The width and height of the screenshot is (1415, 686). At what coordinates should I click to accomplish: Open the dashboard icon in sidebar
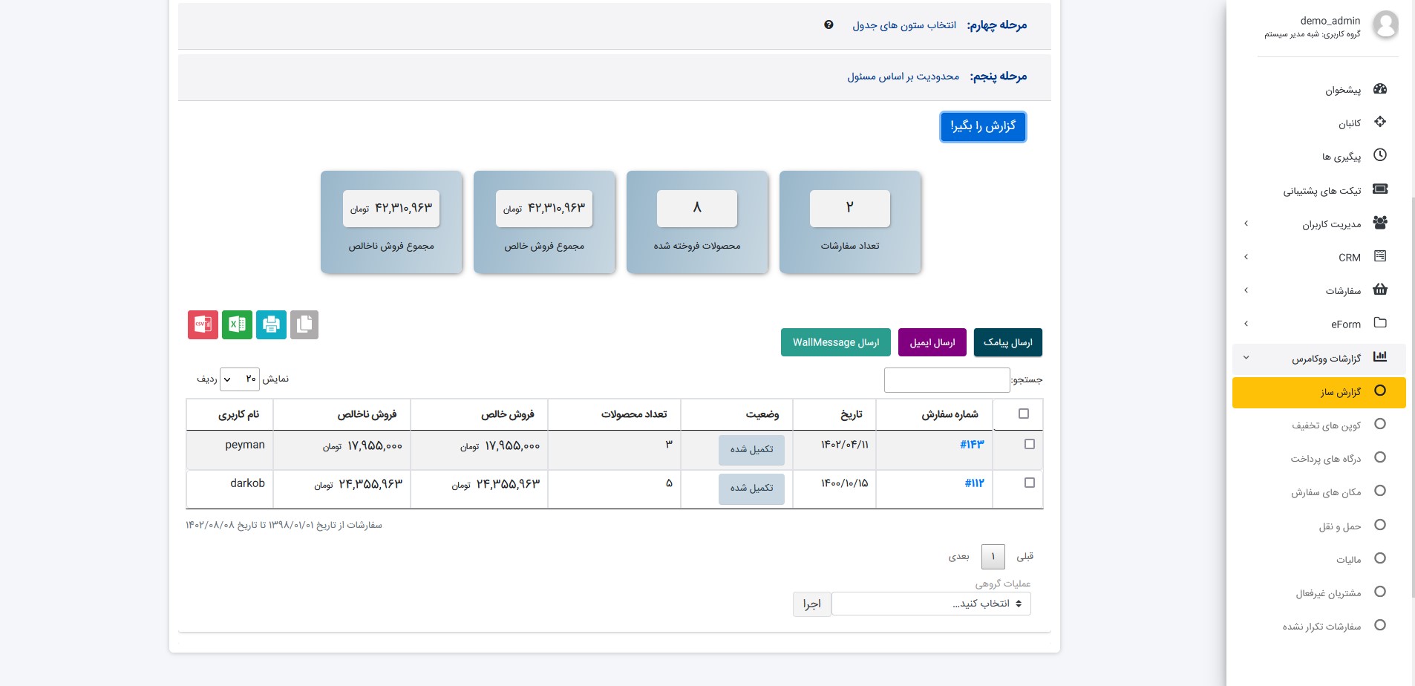tap(1379, 89)
